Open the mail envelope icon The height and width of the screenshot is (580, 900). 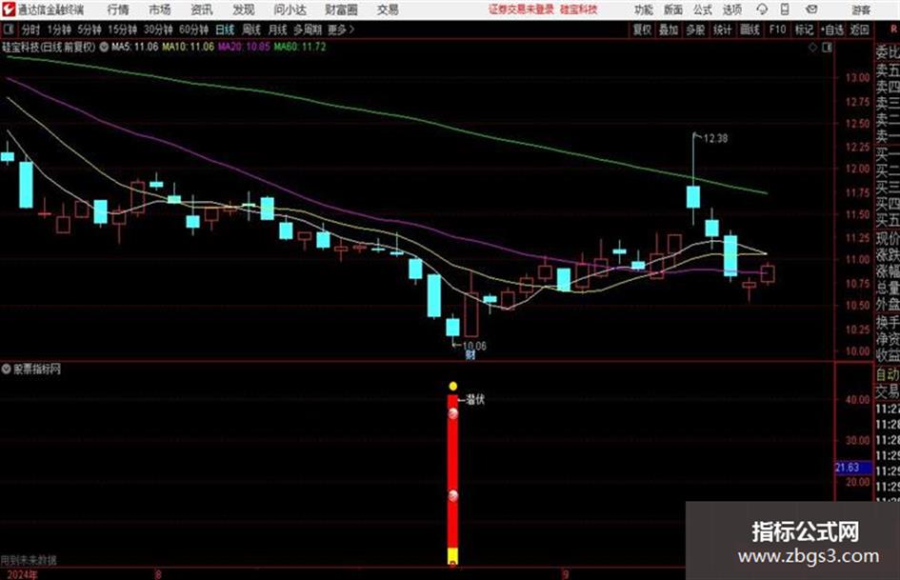tap(811, 10)
